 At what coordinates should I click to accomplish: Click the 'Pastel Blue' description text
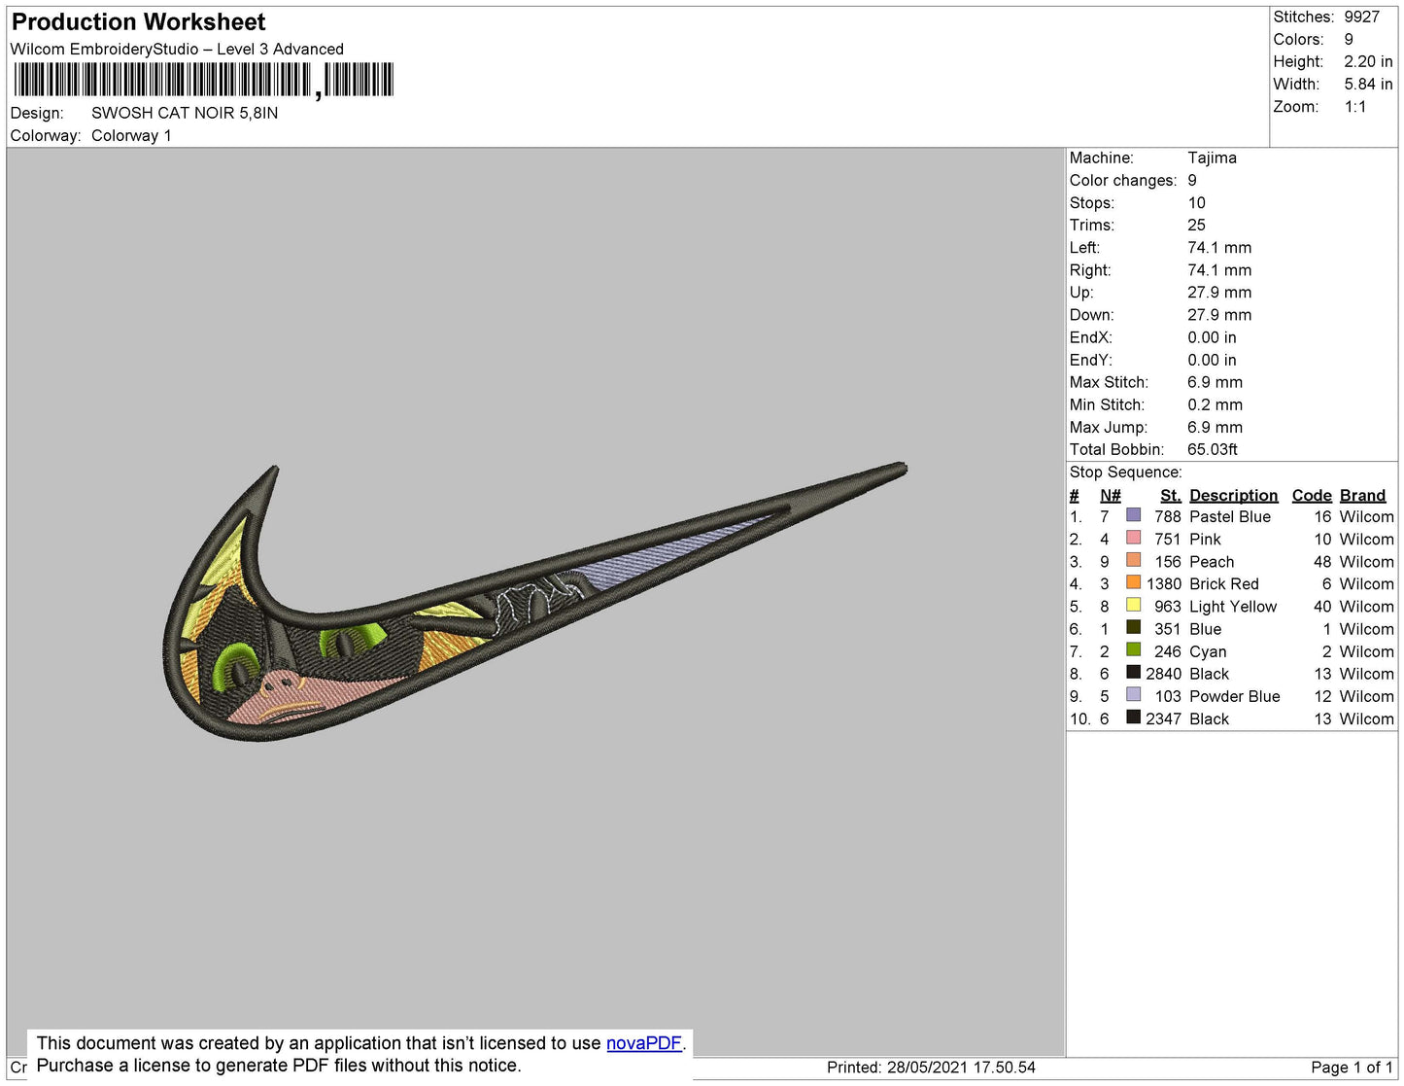(x=1230, y=516)
